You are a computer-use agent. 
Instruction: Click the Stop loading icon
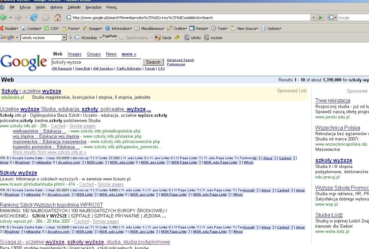46,18
